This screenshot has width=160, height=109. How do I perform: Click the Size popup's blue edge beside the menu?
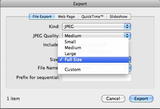130,60
